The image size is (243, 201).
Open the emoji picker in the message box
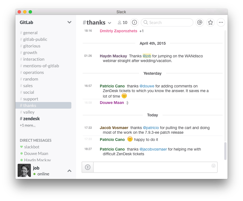213,165
